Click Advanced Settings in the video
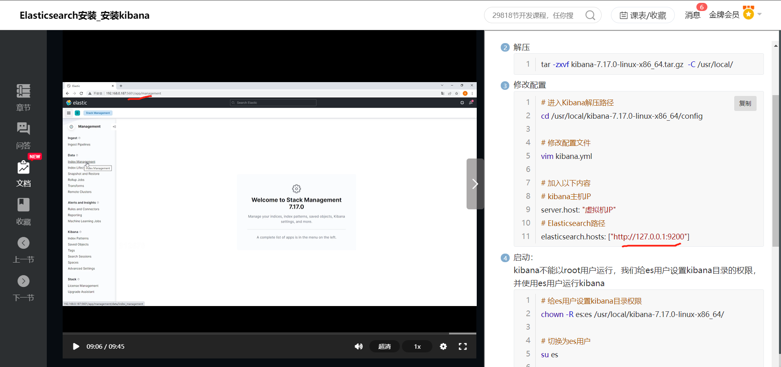The height and width of the screenshot is (367, 781). (x=81, y=268)
